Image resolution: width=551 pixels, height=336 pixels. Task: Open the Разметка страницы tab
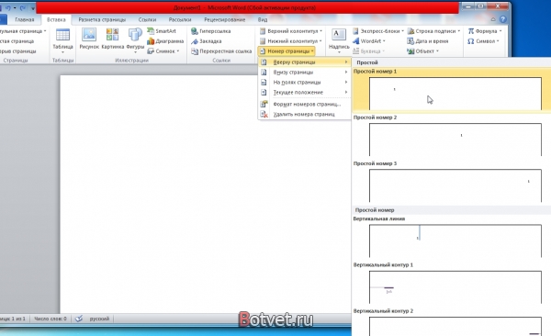click(x=102, y=19)
